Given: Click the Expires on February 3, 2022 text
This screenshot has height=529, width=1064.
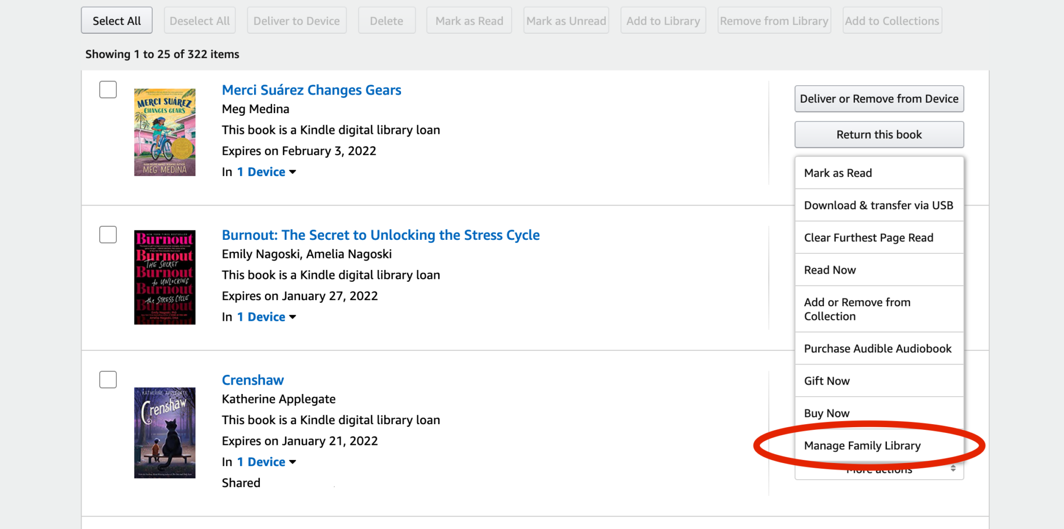Looking at the screenshot, I should pos(299,151).
